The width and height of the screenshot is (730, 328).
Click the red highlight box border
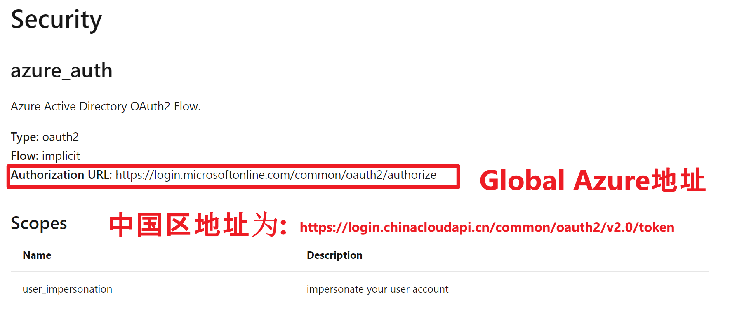click(233, 166)
